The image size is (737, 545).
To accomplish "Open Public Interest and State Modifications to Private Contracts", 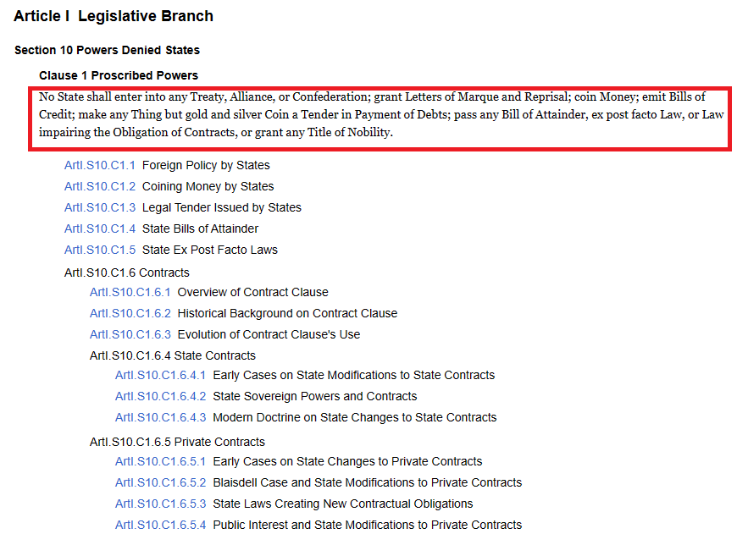I will pos(367,525).
